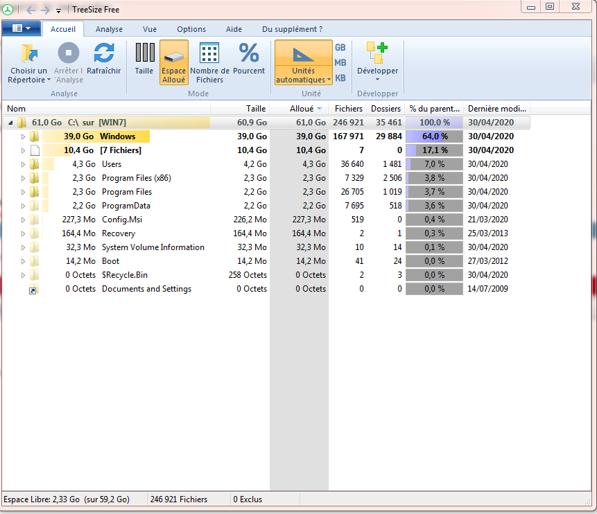The height and width of the screenshot is (514, 597).
Task: Open the Options tab
Action: (191, 29)
